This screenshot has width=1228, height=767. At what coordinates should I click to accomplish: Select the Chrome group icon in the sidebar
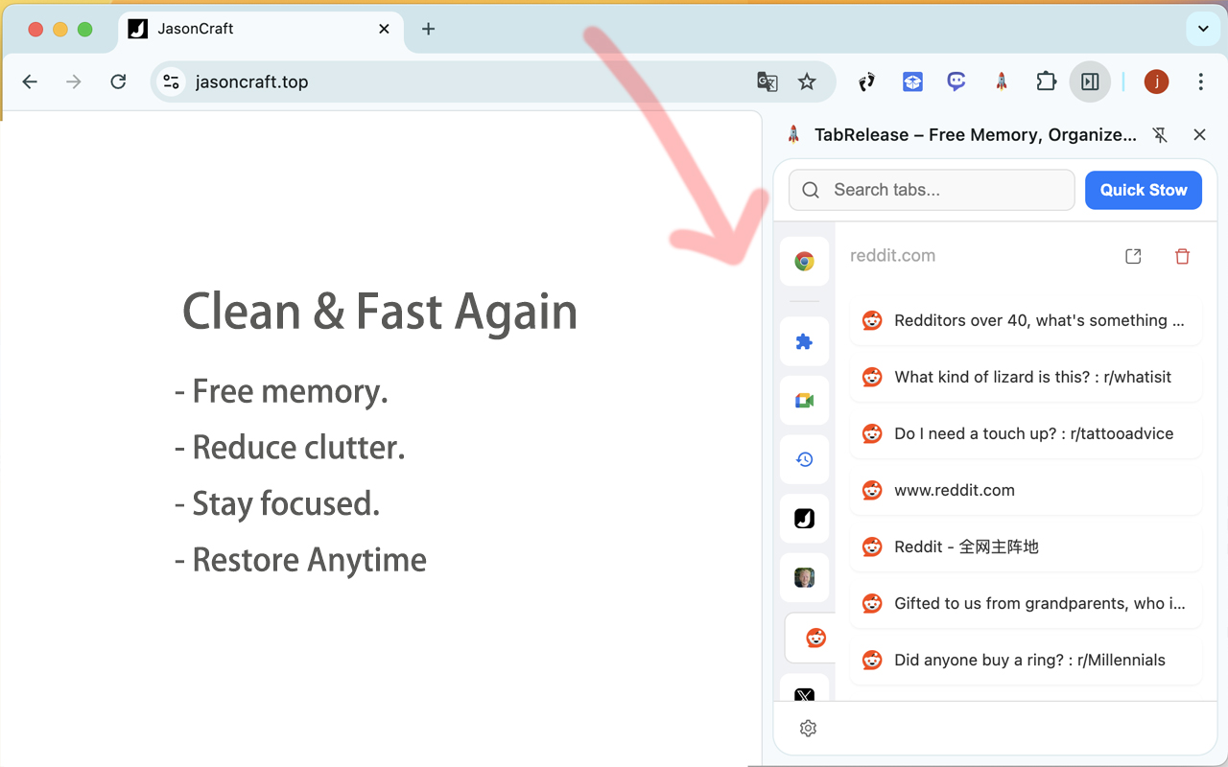(x=804, y=261)
